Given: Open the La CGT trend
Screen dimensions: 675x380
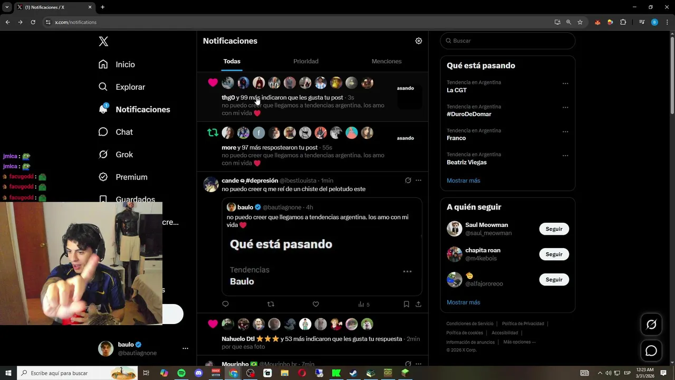Looking at the screenshot, I should (457, 90).
